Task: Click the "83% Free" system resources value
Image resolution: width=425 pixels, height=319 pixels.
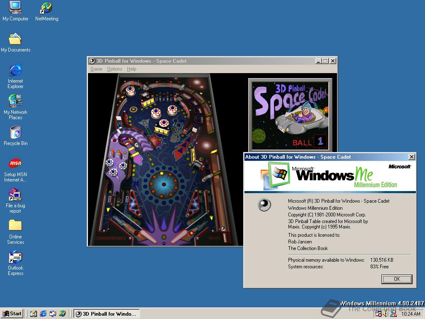Action: coord(379,267)
